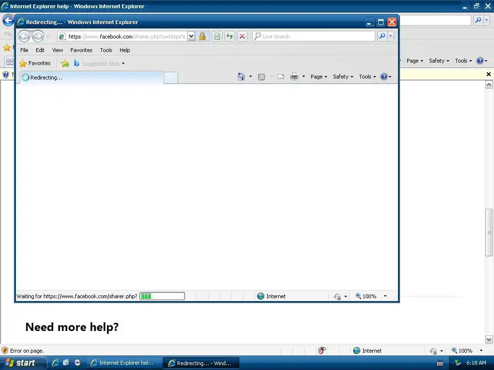Click the Back arrow in the Redirecting window
This screenshot has height=370, width=494.
tap(24, 37)
